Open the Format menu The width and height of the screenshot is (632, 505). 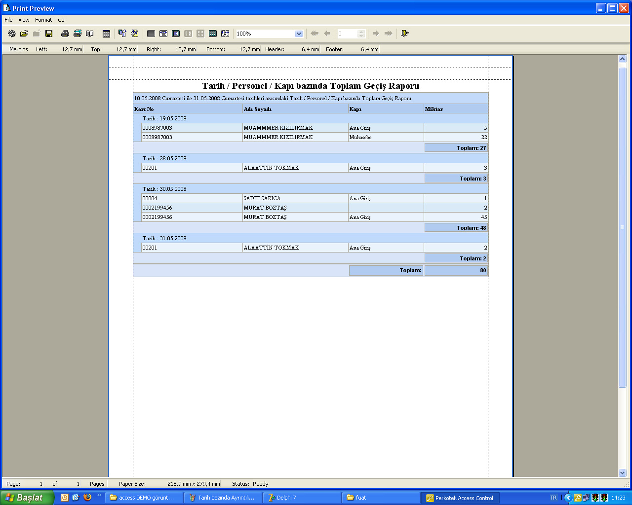point(43,20)
